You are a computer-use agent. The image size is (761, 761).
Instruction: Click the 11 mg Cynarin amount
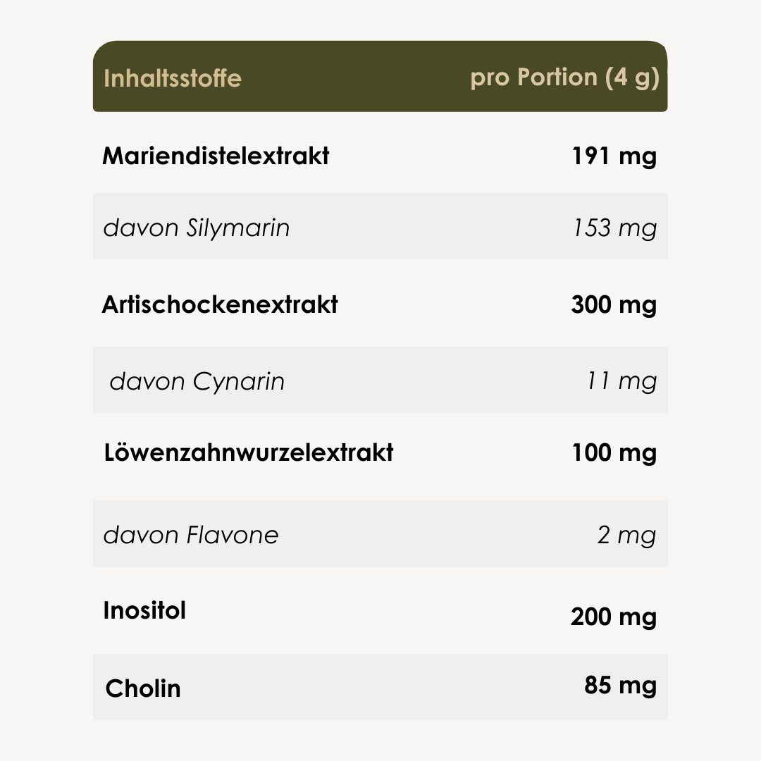(621, 381)
